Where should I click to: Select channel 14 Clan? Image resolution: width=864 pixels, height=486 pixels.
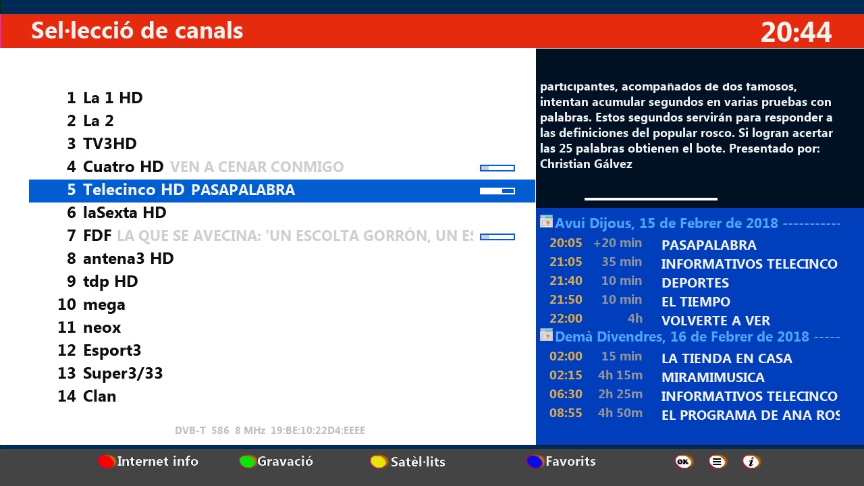pos(282,396)
